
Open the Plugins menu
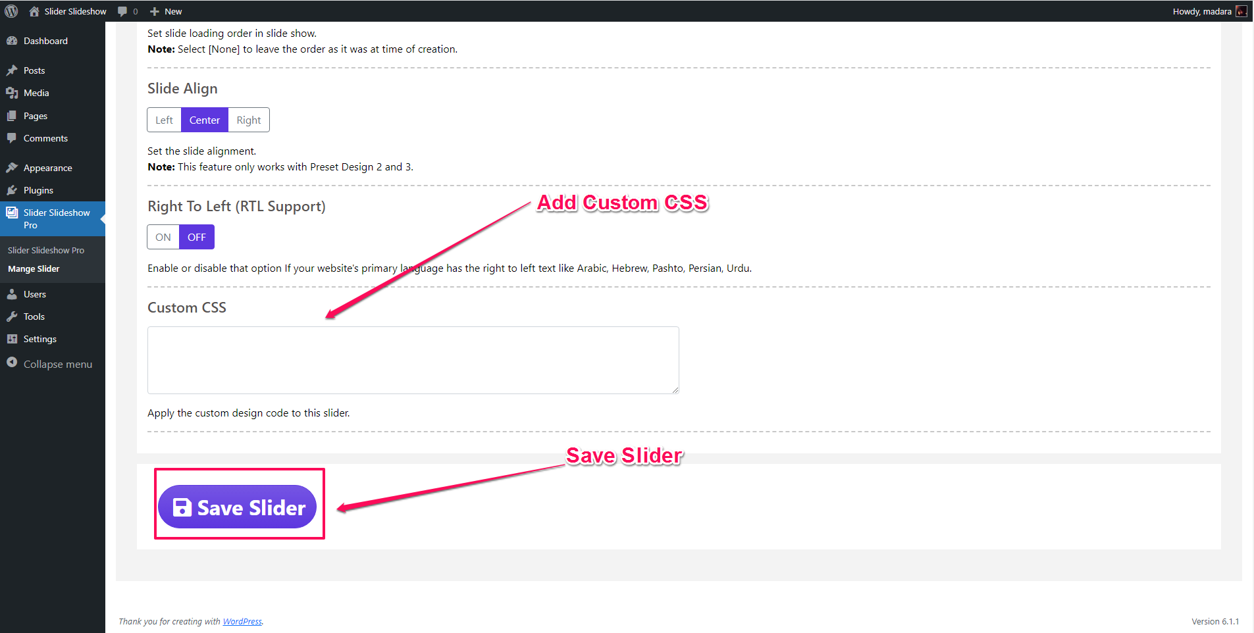(53, 190)
